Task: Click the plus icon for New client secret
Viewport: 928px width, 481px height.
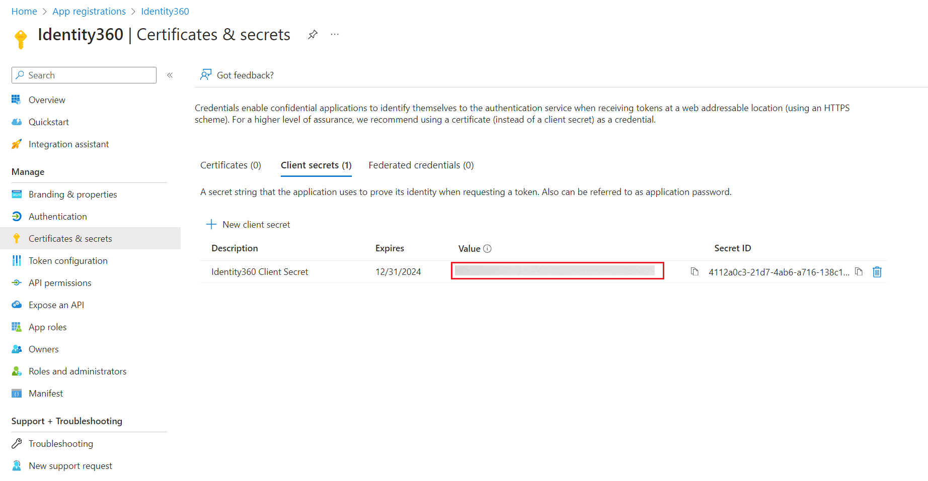Action: [x=211, y=224]
